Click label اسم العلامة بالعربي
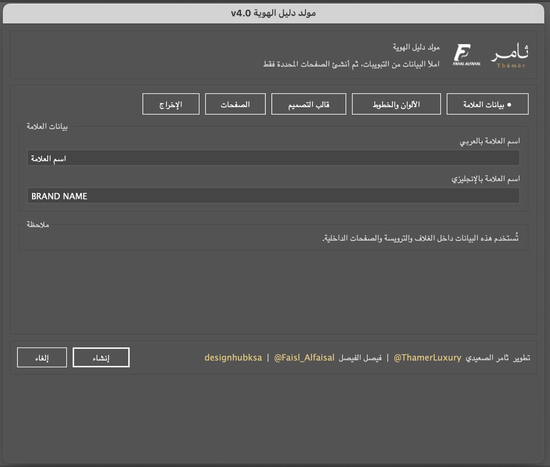Screen dimensions: 550x467 tap(489, 141)
